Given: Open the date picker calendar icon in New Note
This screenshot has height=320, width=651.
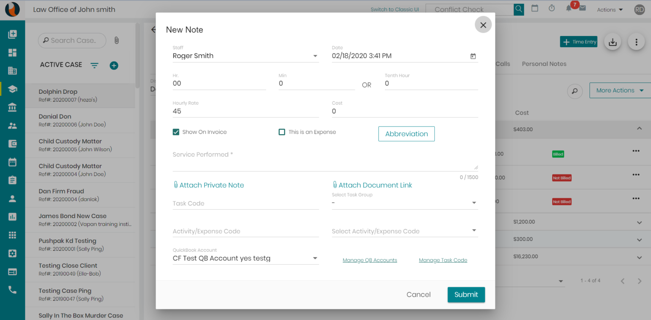Looking at the screenshot, I should 473,56.
